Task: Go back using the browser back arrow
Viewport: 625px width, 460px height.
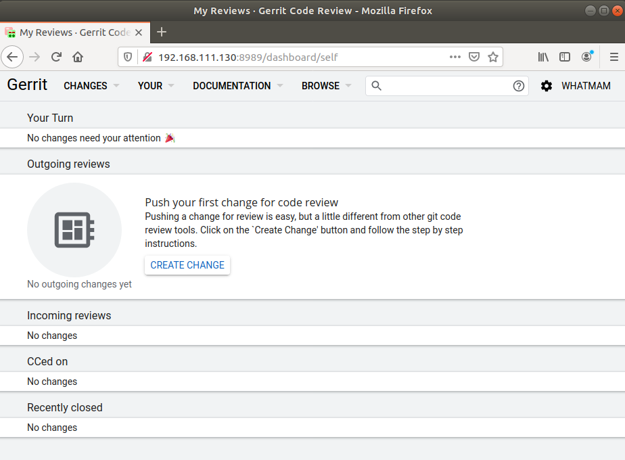Action: pyautogui.click(x=12, y=57)
